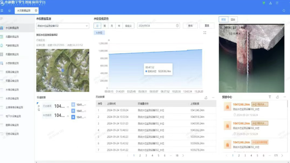The width and height of the screenshot is (290, 163).
Task: Click the second alarm bell icon in 预警中心
Action: click(x=227, y=126)
